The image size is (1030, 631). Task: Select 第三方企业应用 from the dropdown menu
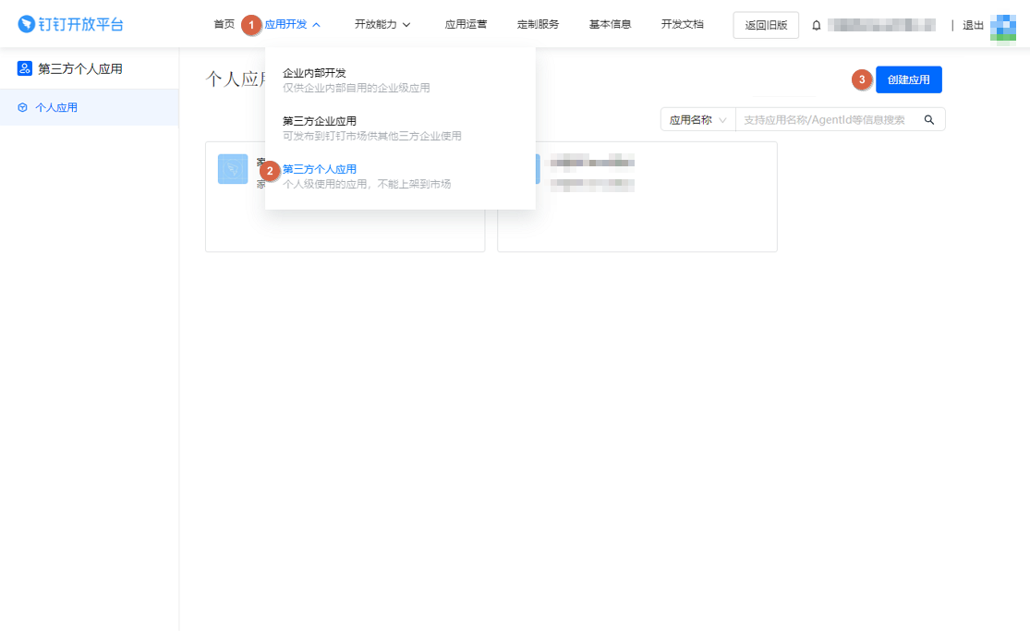coord(320,121)
